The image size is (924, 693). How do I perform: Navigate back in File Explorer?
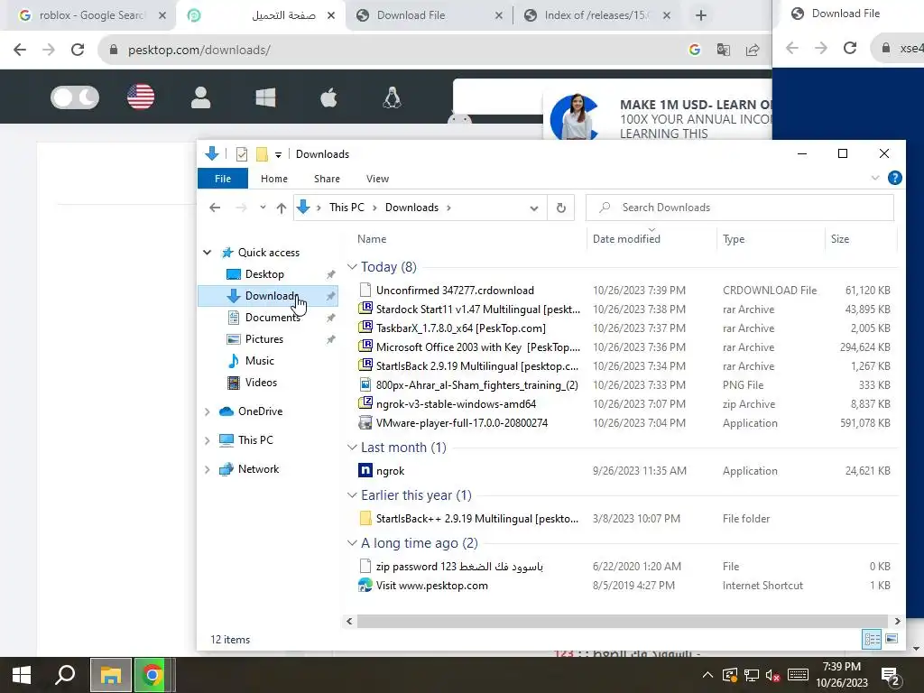coord(215,208)
